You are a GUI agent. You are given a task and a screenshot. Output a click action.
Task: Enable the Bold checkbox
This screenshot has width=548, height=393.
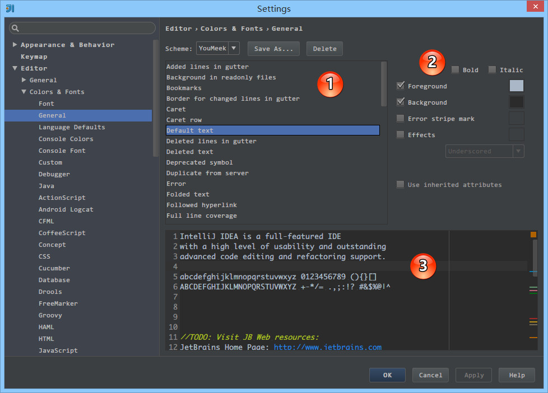coord(456,70)
